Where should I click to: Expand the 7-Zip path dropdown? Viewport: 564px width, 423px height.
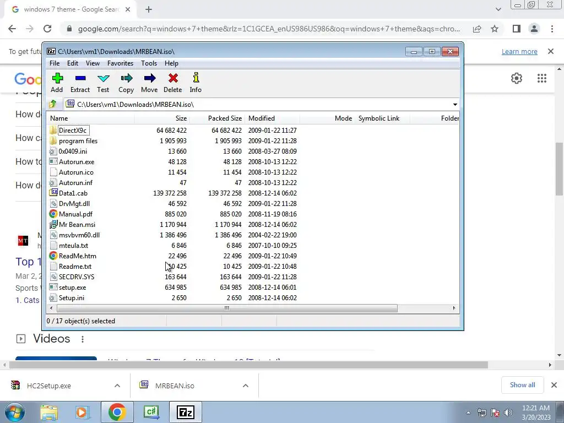[455, 104]
